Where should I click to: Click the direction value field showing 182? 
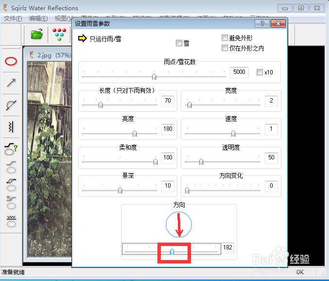click(x=227, y=247)
